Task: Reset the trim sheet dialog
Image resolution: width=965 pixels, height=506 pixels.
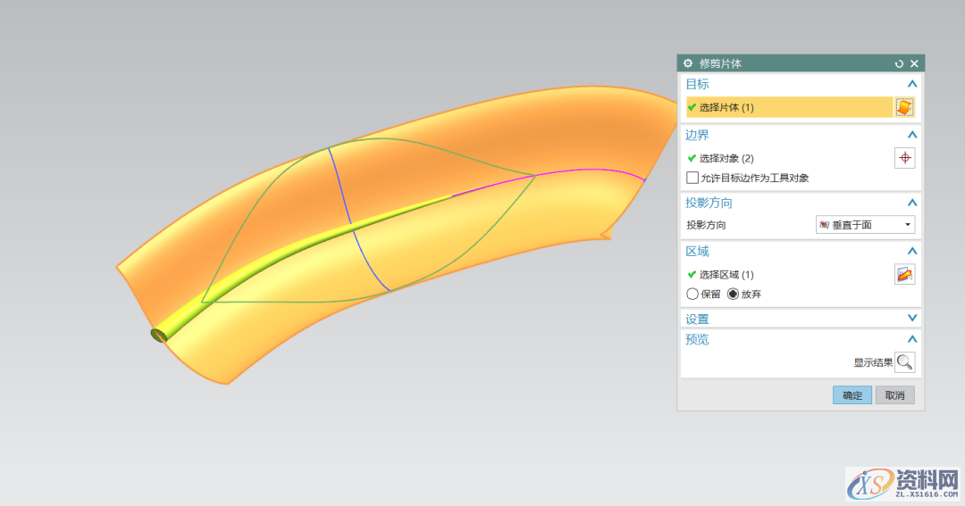Action: point(899,63)
